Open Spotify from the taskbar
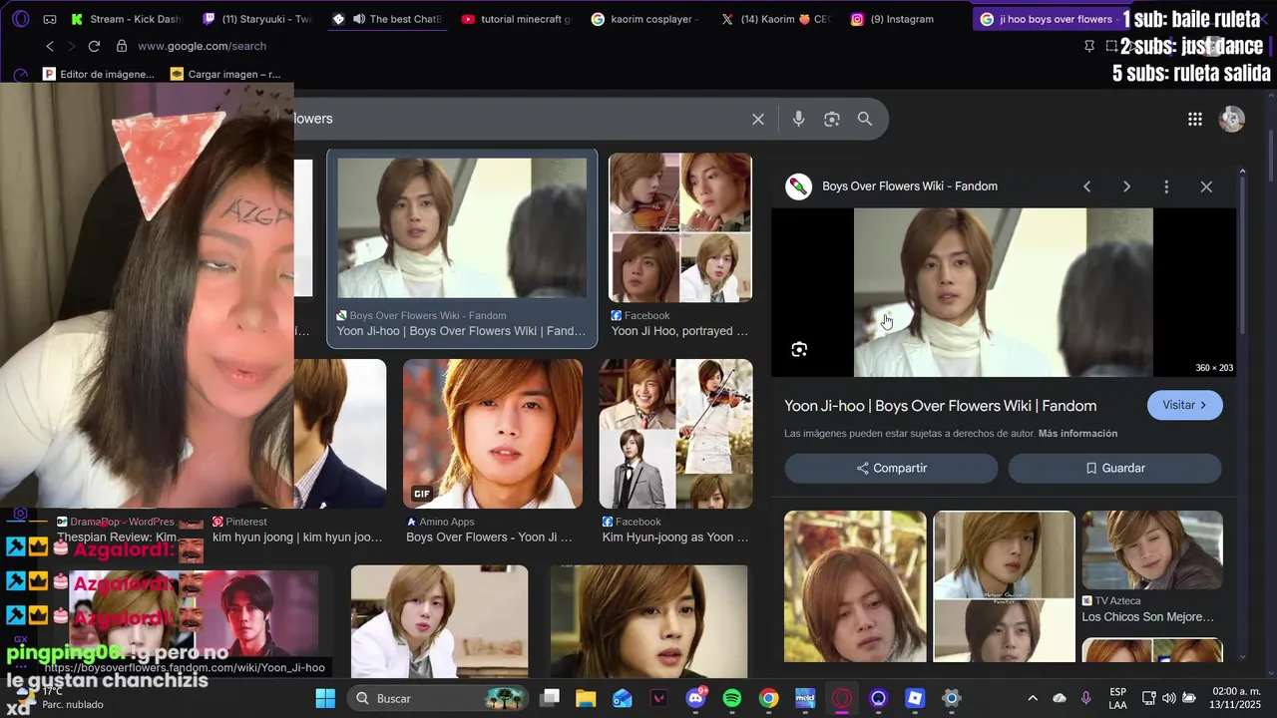1277x718 pixels. (732, 698)
